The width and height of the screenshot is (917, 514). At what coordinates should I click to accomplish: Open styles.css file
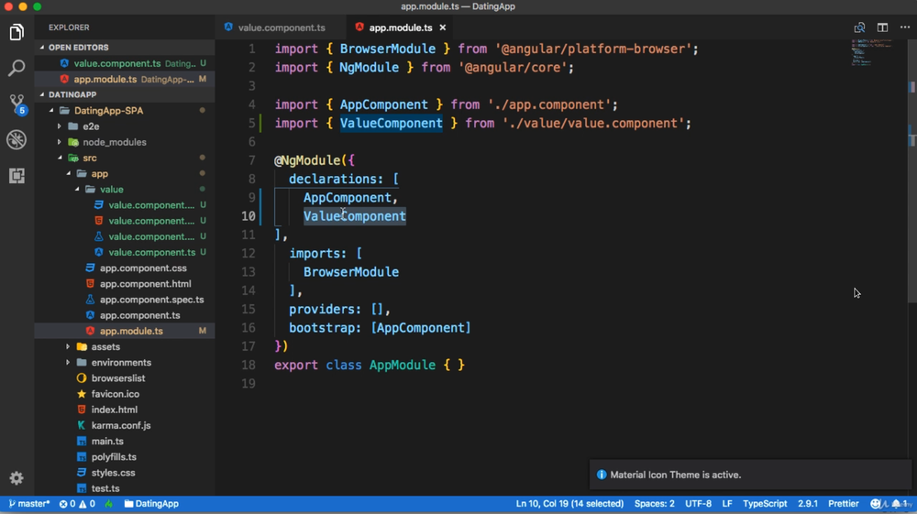[125, 473]
